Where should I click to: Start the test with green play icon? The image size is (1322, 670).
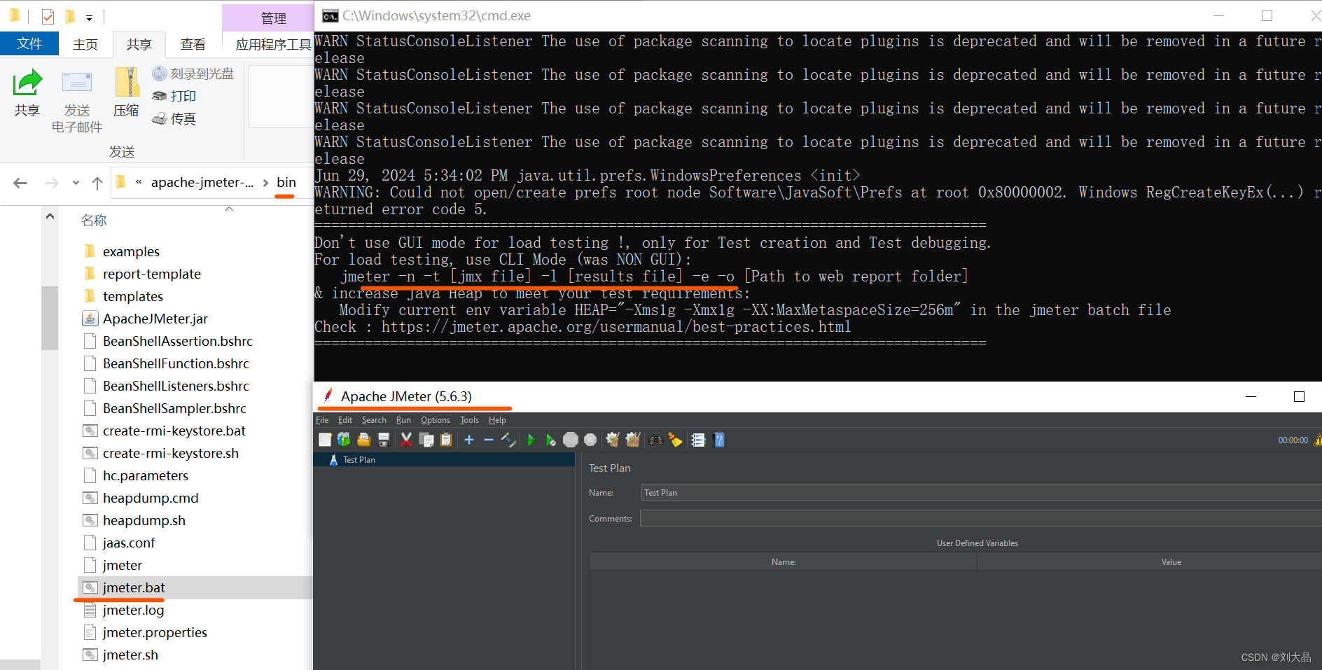531,440
